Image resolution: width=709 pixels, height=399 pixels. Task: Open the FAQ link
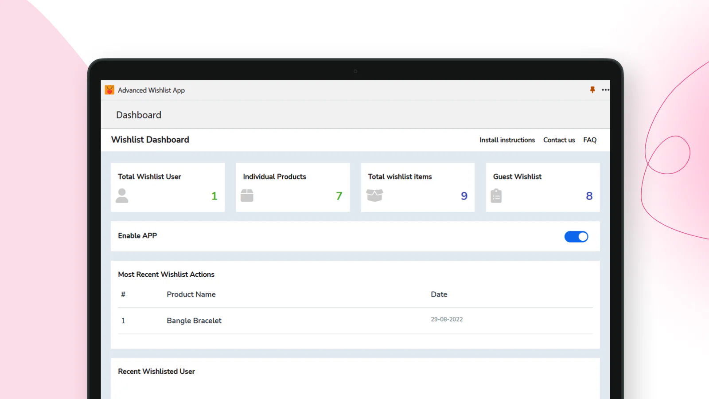[590, 140]
